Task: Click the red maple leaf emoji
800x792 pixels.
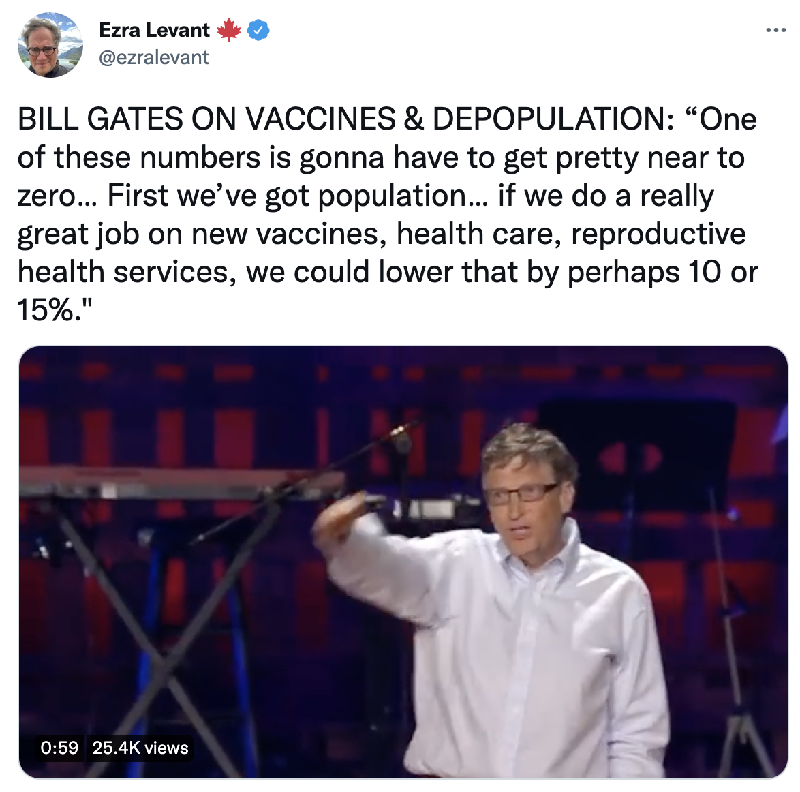Action: [x=228, y=30]
